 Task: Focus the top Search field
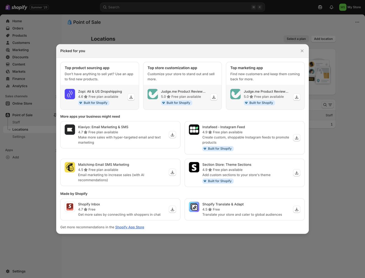[182, 7]
